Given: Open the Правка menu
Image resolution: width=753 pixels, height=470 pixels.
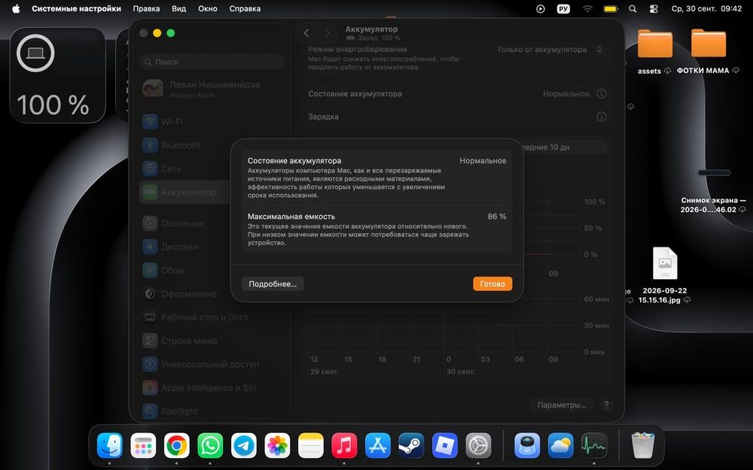Looking at the screenshot, I should pyautogui.click(x=147, y=8).
